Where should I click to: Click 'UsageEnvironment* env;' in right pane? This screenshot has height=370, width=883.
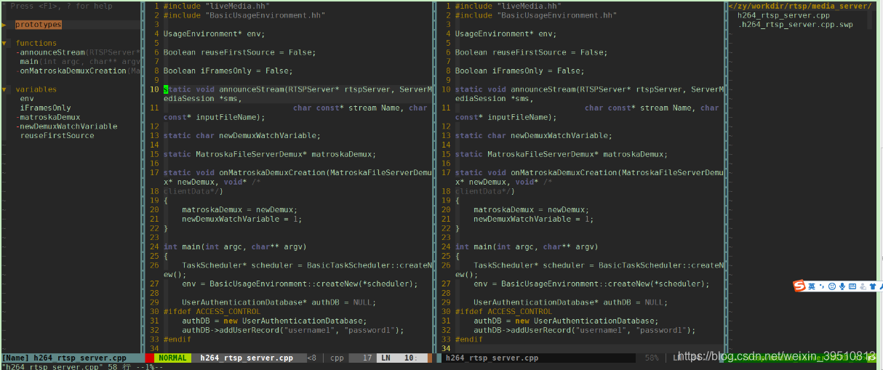click(x=506, y=33)
